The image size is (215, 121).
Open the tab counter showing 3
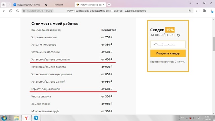click(4, 5)
